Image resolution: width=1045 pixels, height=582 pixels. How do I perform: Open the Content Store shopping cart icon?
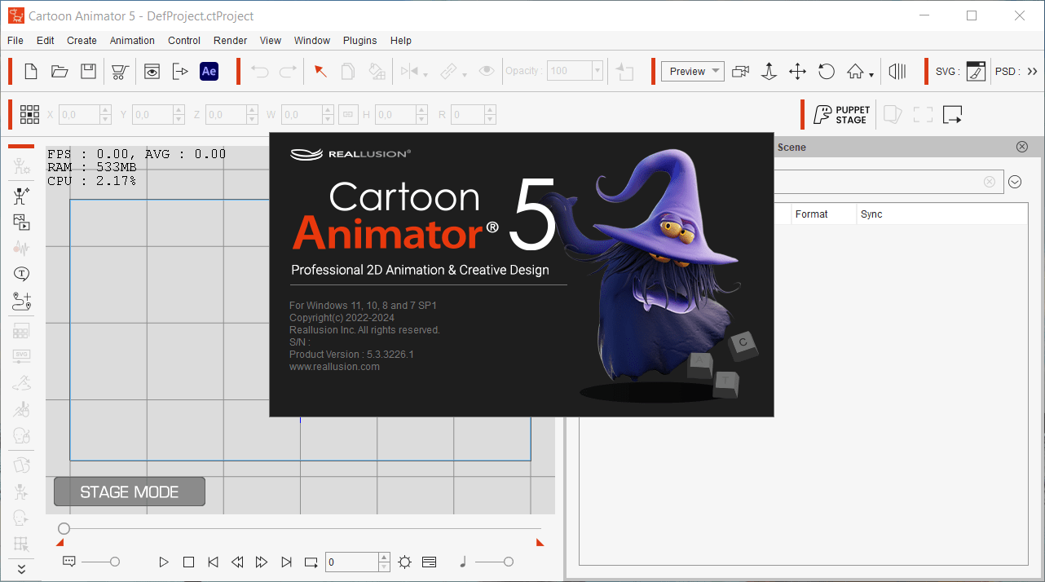point(119,72)
